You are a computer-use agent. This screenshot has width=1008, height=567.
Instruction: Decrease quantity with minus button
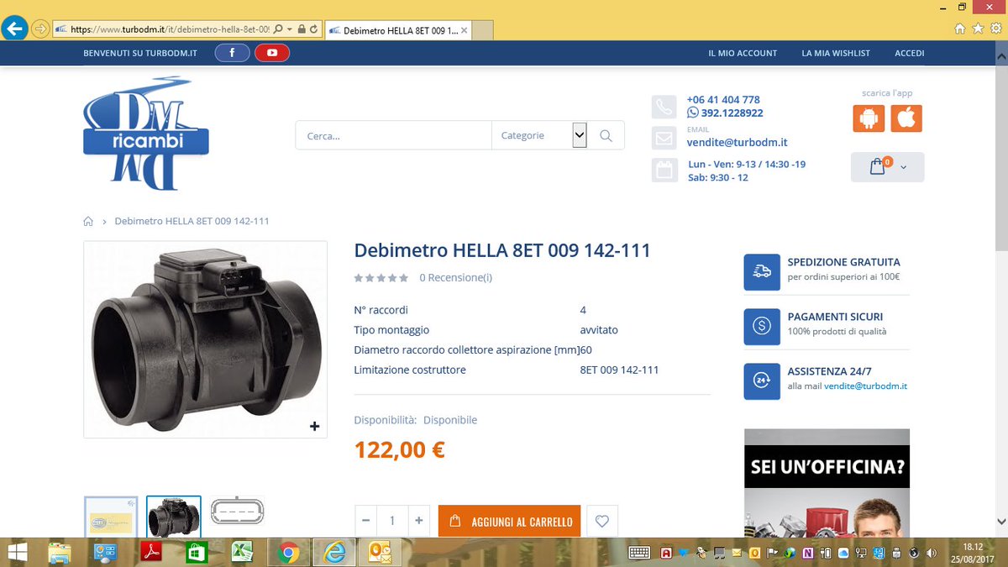click(x=365, y=521)
